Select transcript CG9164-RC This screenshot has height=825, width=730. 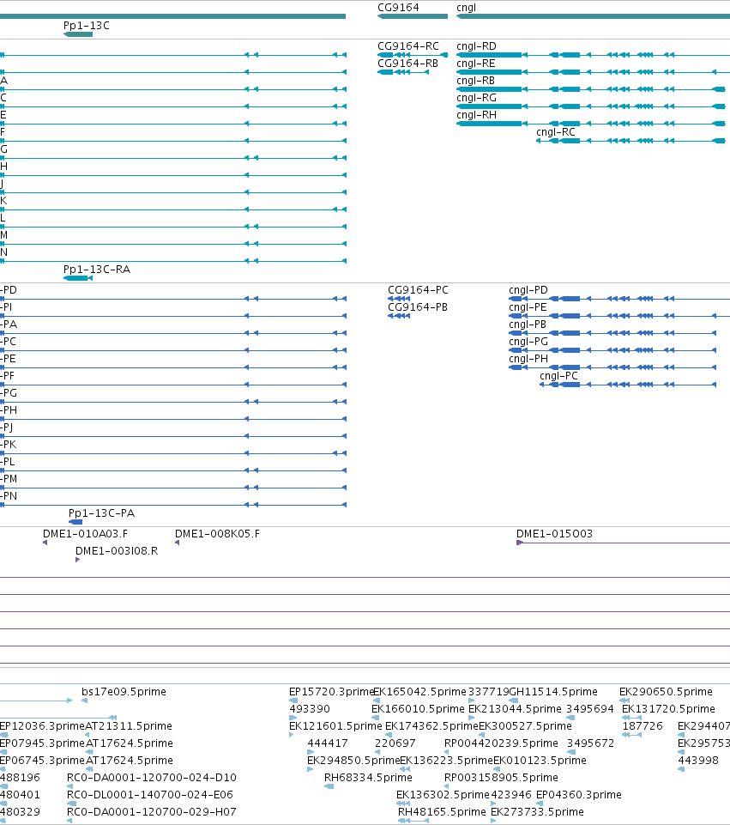(x=407, y=45)
